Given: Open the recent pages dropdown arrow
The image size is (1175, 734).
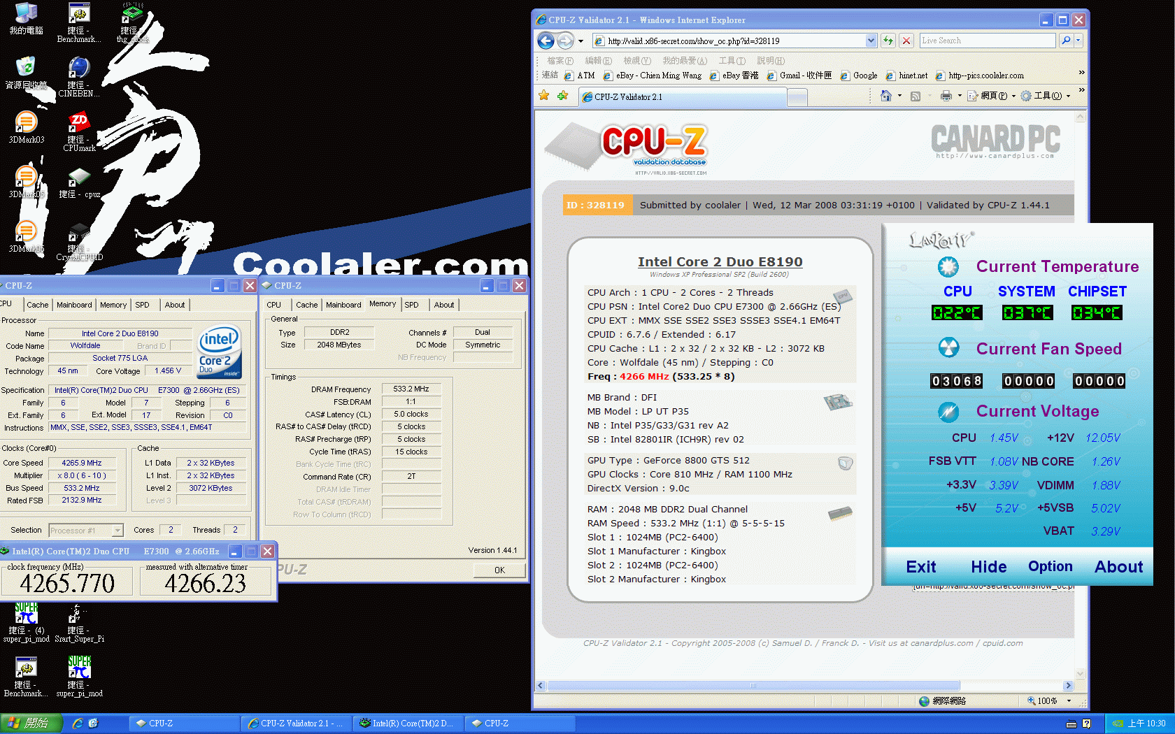Looking at the screenshot, I should pyautogui.click(x=581, y=41).
